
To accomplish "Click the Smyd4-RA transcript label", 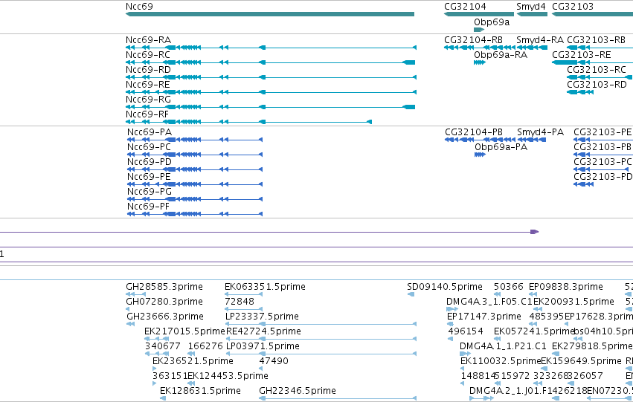I will point(540,40).
